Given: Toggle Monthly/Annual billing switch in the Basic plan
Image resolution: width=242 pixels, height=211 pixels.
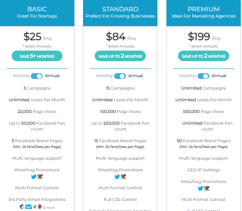Looking at the screenshot, I should (37, 76).
